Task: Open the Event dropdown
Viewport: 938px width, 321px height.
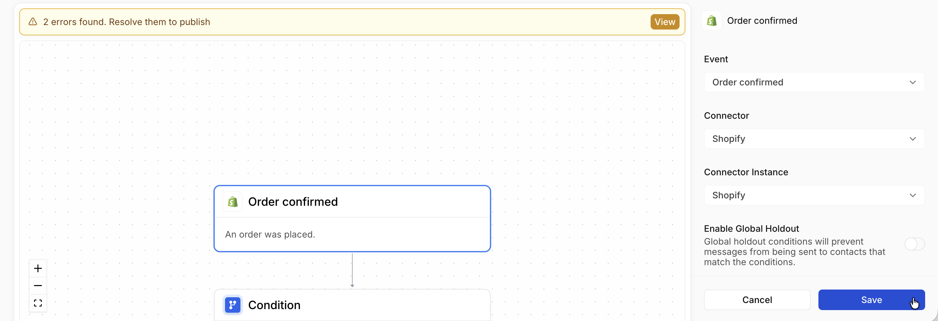Action: (x=814, y=82)
